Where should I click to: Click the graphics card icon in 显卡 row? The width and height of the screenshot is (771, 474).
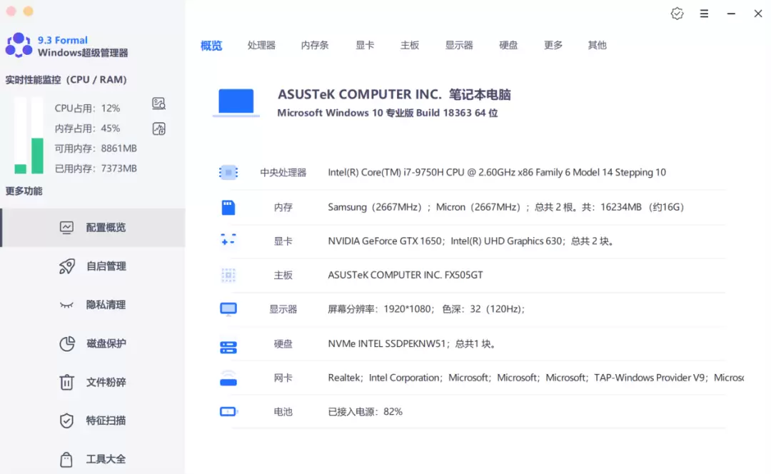click(x=228, y=240)
